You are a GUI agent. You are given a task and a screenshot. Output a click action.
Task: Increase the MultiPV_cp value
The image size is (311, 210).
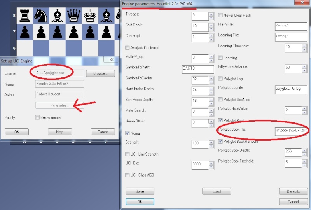211,56
